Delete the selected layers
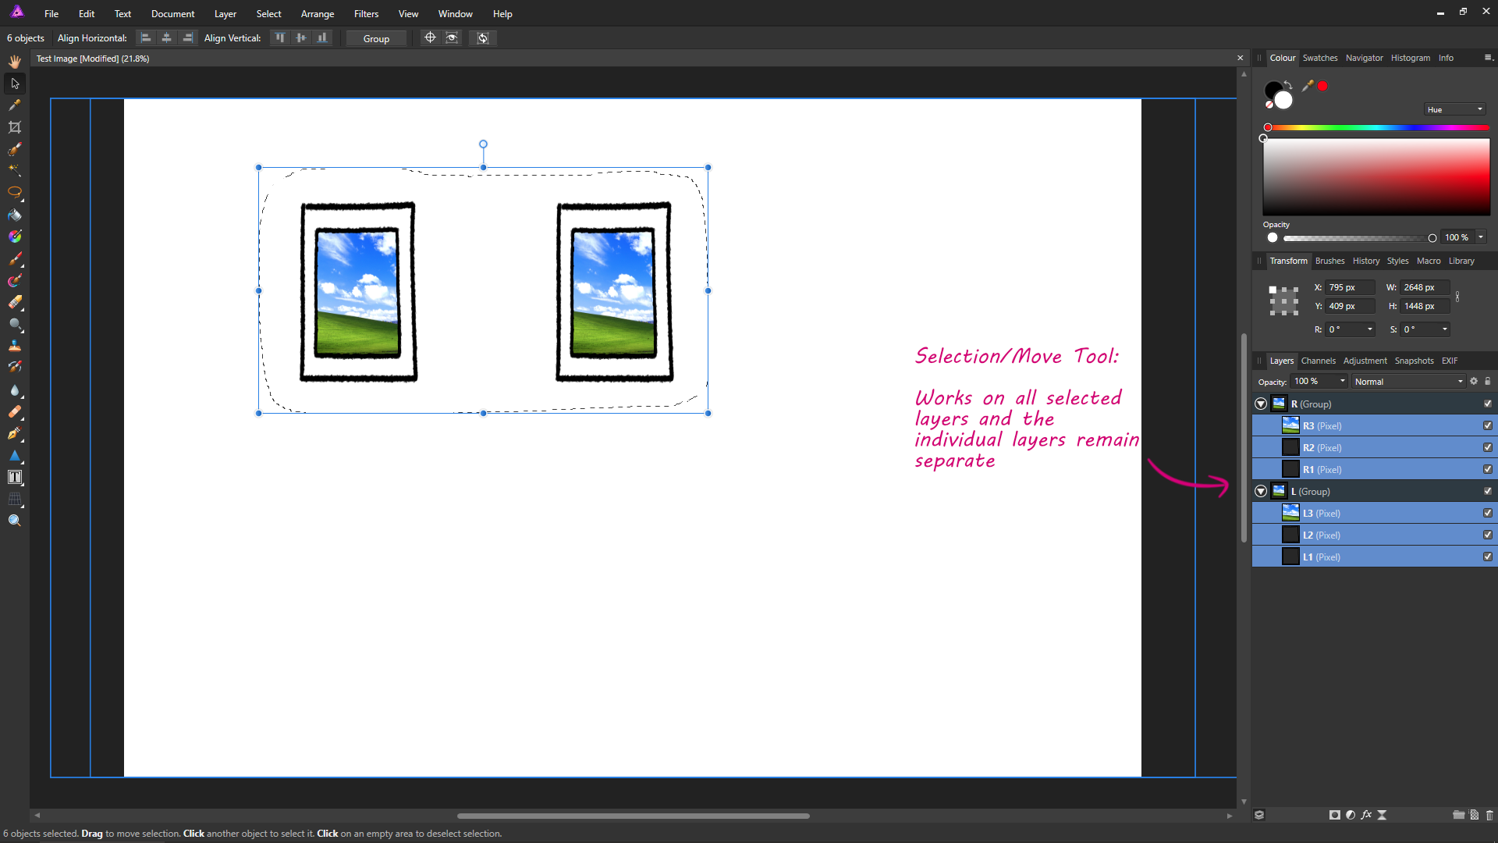Screen dimensions: 1498x843 coord(1489,815)
